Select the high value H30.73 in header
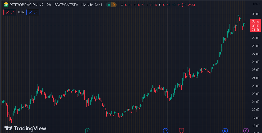The width and height of the screenshot is (262, 133). click(x=139, y=5)
